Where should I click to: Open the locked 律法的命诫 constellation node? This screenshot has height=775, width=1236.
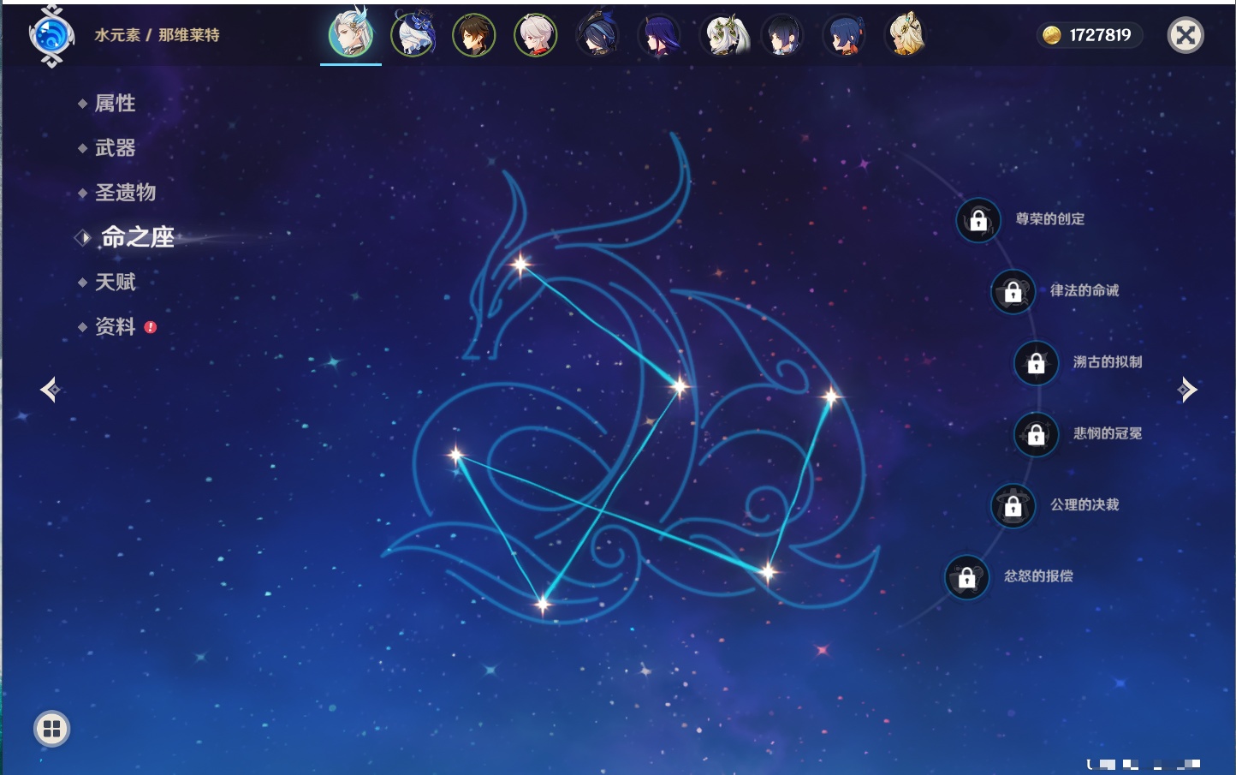pyautogui.click(x=1013, y=292)
